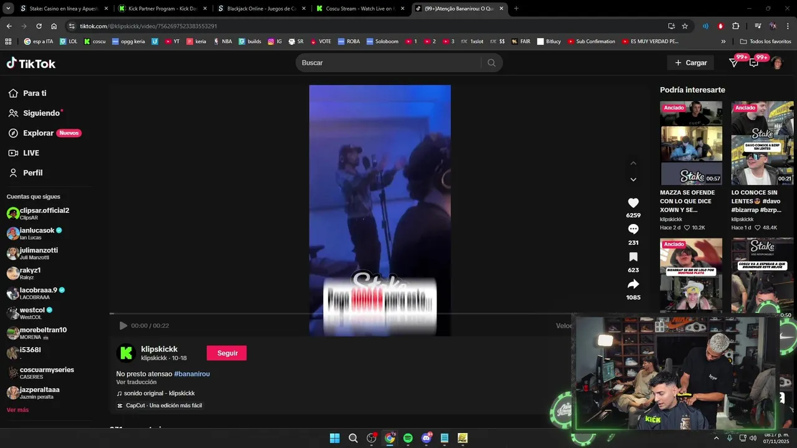Go to next video with down chevron

(x=633, y=179)
